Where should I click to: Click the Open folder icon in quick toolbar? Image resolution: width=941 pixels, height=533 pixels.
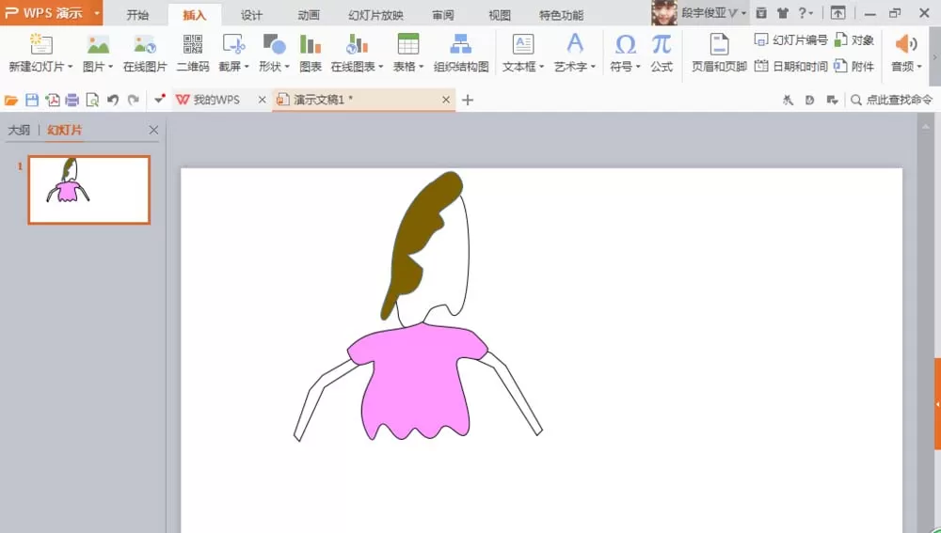click(10, 101)
